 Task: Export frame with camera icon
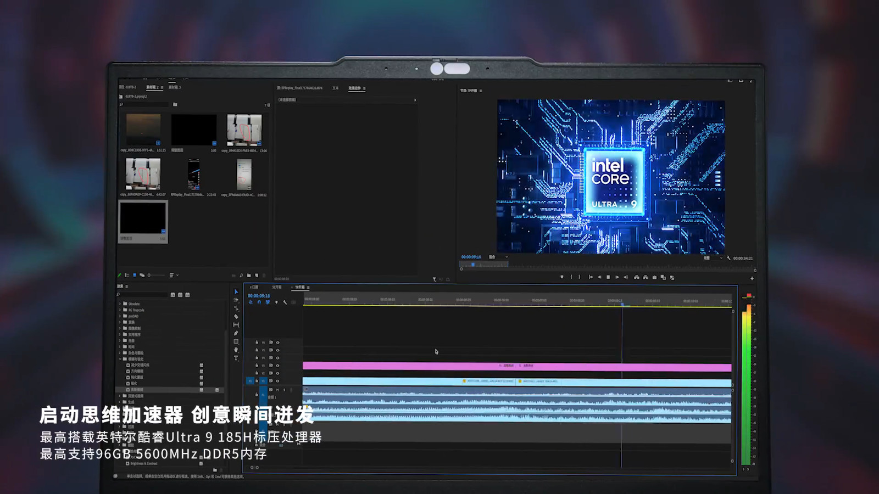pyautogui.click(x=654, y=277)
